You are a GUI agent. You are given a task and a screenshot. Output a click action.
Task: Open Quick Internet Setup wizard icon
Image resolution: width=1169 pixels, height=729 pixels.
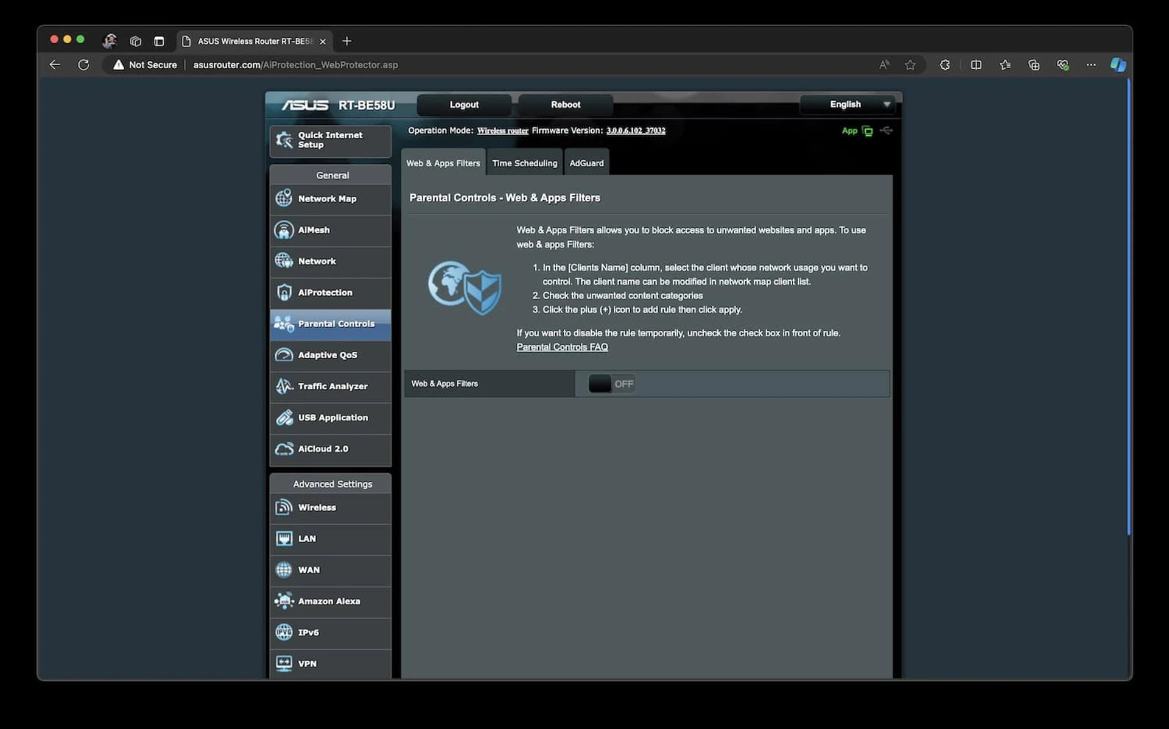pyautogui.click(x=284, y=140)
